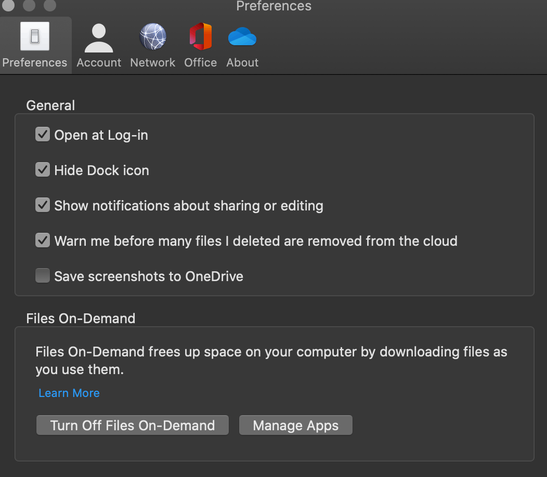
Task: Disable warning before deleted files are removed
Action: [42, 240]
